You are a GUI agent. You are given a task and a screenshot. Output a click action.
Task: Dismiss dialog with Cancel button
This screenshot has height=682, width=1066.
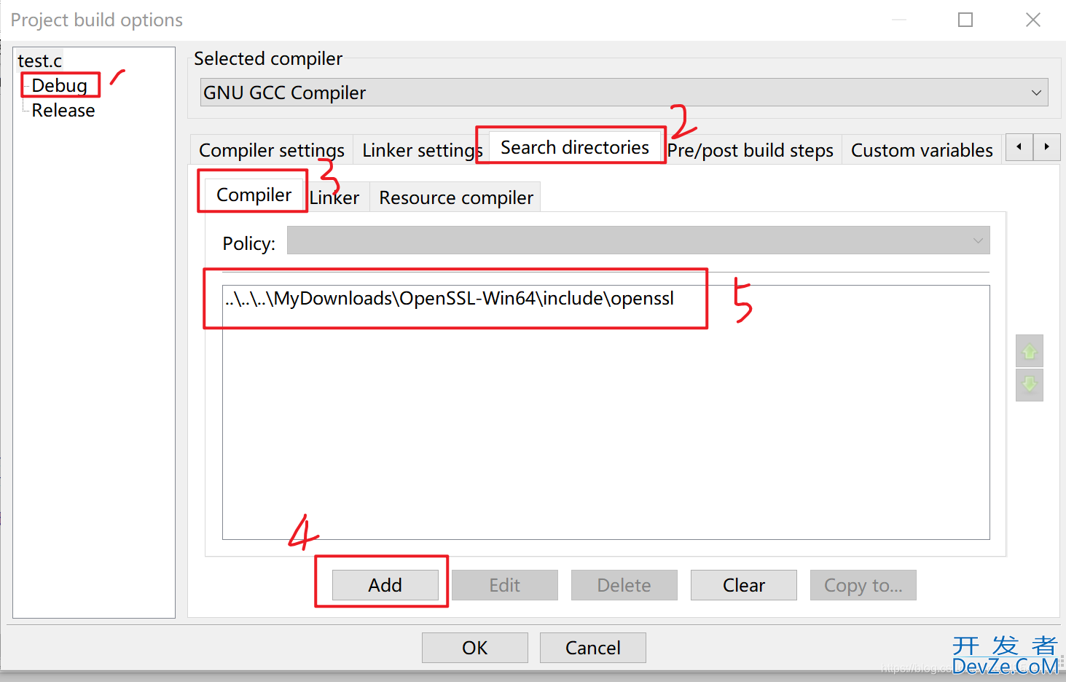pyautogui.click(x=593, y=648)
